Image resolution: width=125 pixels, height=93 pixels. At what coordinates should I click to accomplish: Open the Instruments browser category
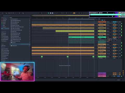click(5, 36)
